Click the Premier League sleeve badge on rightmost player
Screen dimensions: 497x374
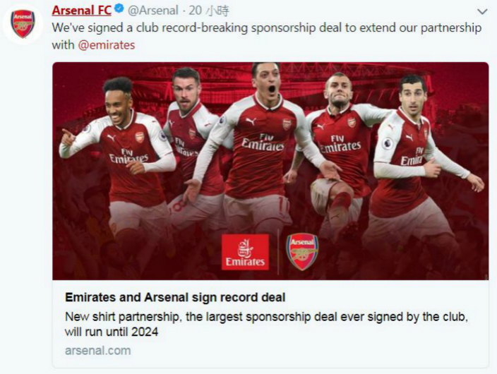coord(388,143)
